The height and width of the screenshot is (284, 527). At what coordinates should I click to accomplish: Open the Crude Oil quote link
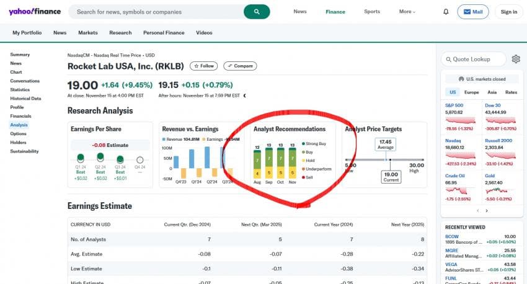coord(454,175)
